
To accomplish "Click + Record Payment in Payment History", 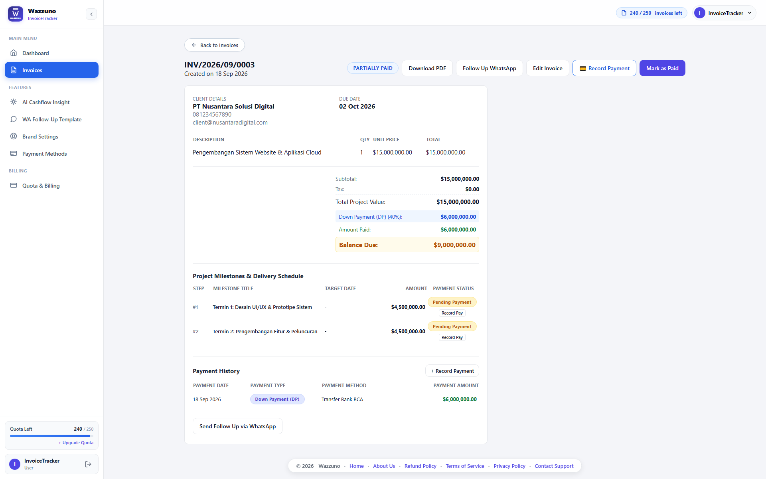I will (x=452, y=371).
